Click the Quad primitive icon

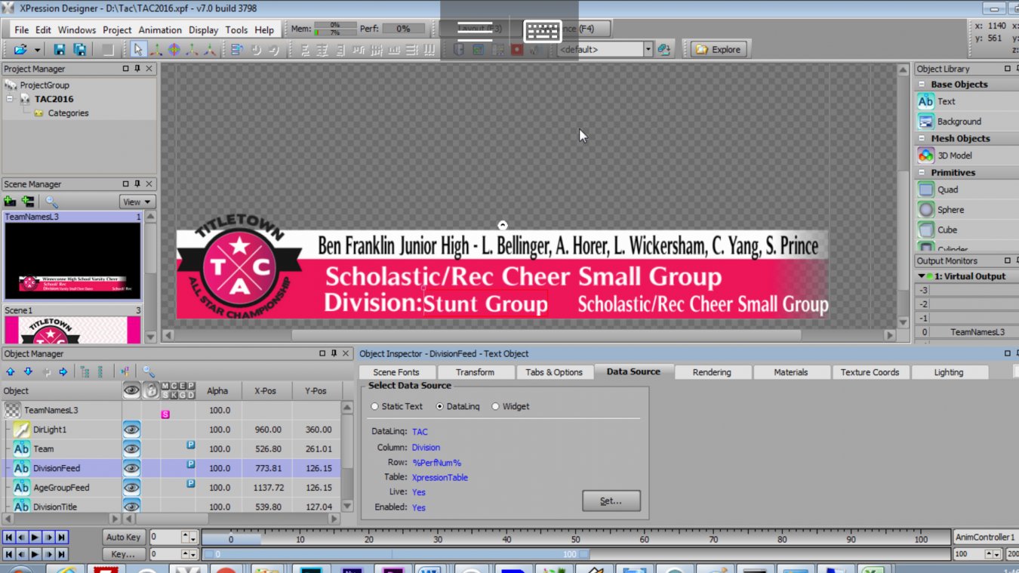926,189
